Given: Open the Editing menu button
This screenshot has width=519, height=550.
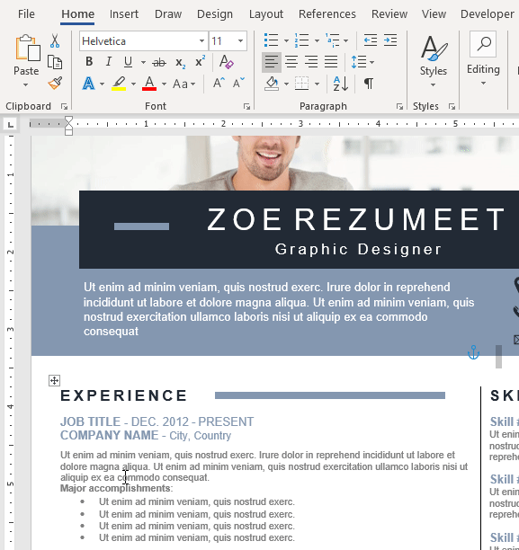Looking at the screenshot, I should point(483,59).
